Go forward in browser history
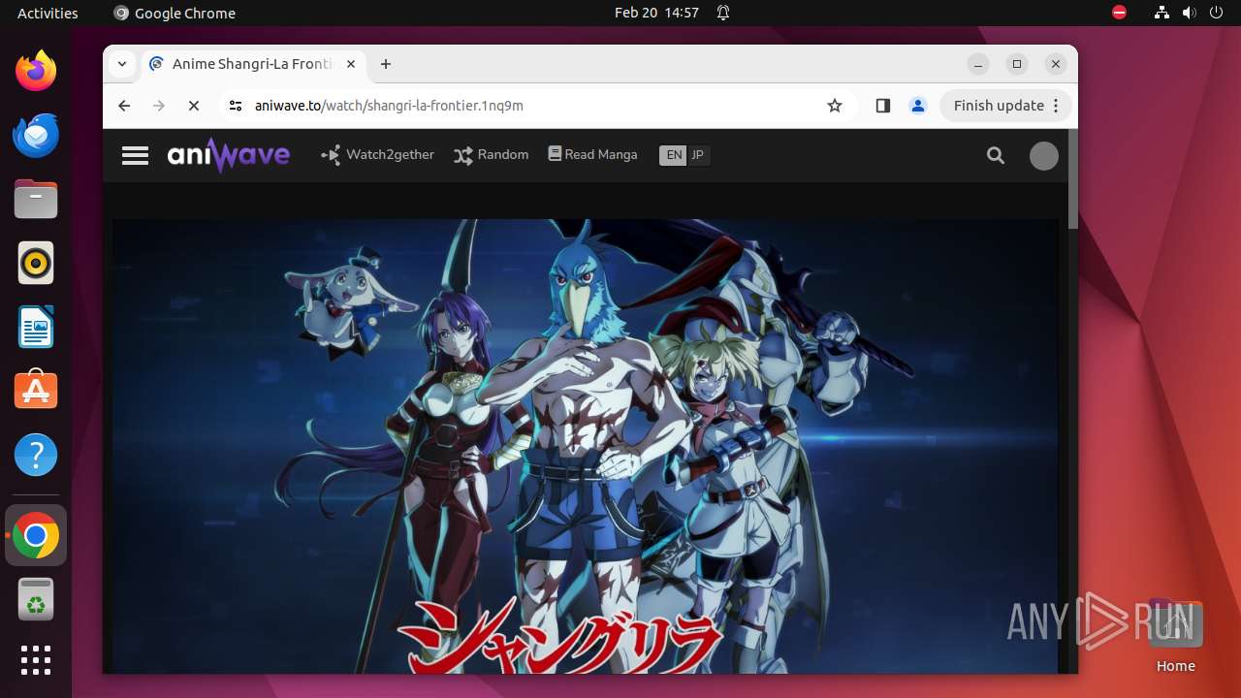This screenshot has height=698, width=1241. click(x=159, y=106)
